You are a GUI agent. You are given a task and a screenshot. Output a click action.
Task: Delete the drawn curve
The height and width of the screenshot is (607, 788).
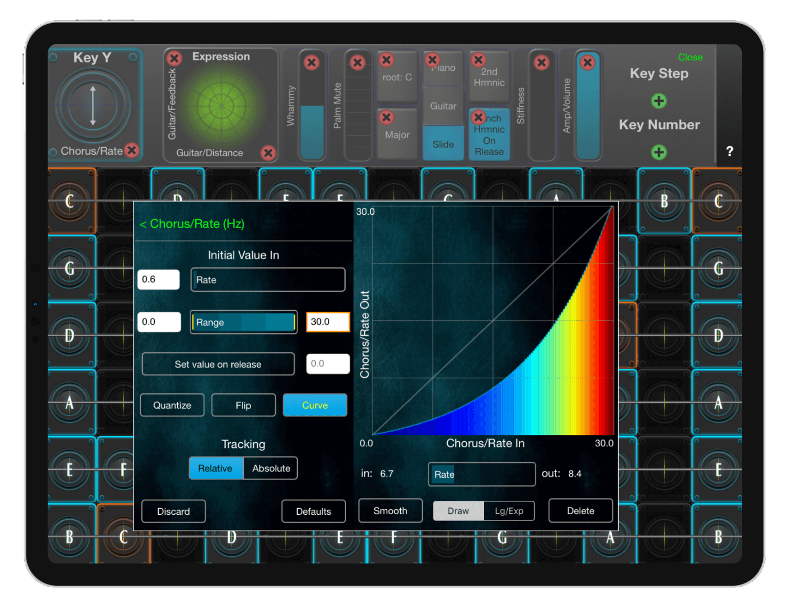[580, 511]
